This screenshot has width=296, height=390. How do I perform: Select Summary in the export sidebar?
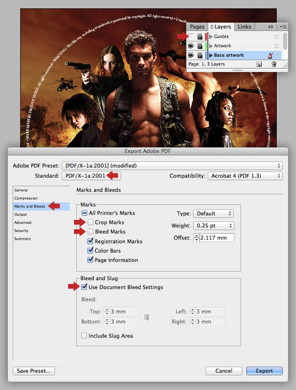click(22, 239)
